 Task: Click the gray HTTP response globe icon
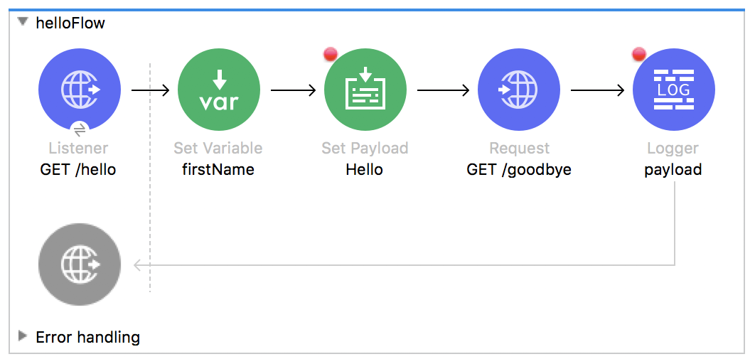coord(80,264)
